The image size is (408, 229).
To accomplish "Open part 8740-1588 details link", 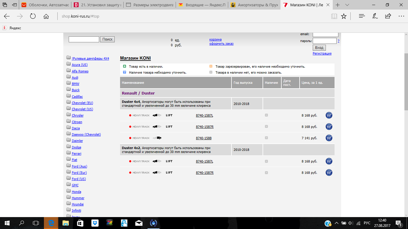I will 203,138.
